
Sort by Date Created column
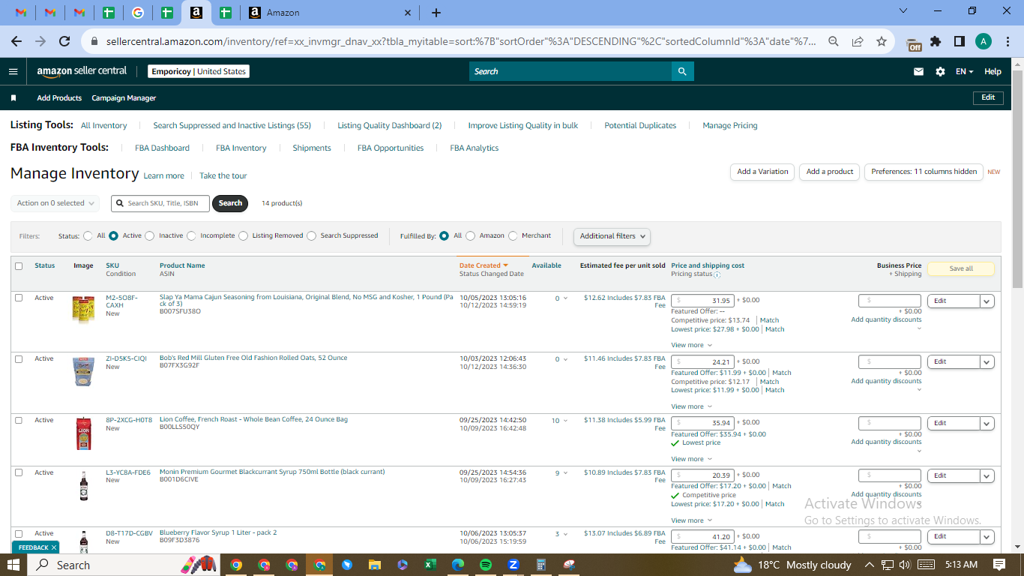coord(484,265)
